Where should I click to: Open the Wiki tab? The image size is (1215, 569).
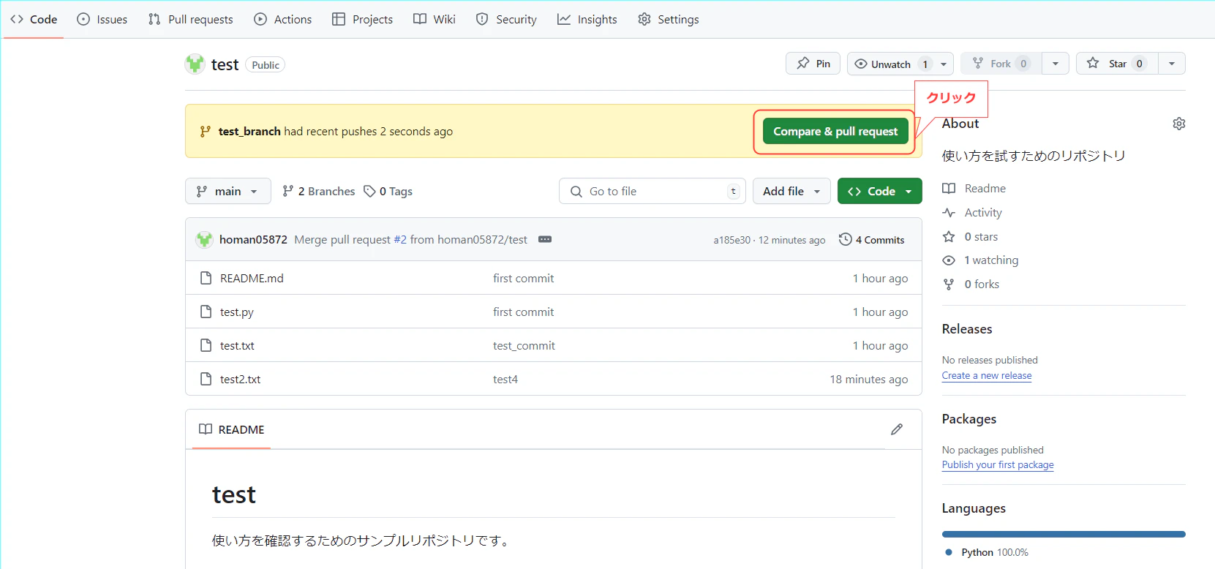click(x=435, y=19)
